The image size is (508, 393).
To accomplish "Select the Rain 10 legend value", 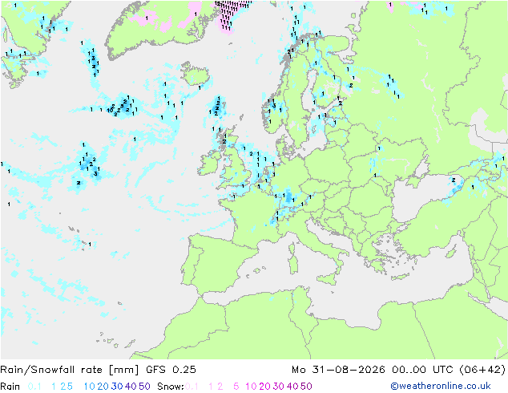I will coord(90,387).
